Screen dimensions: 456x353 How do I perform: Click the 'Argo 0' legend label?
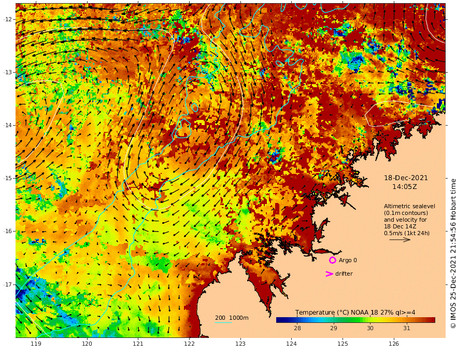pyautogui.click(x=348, y=260)
